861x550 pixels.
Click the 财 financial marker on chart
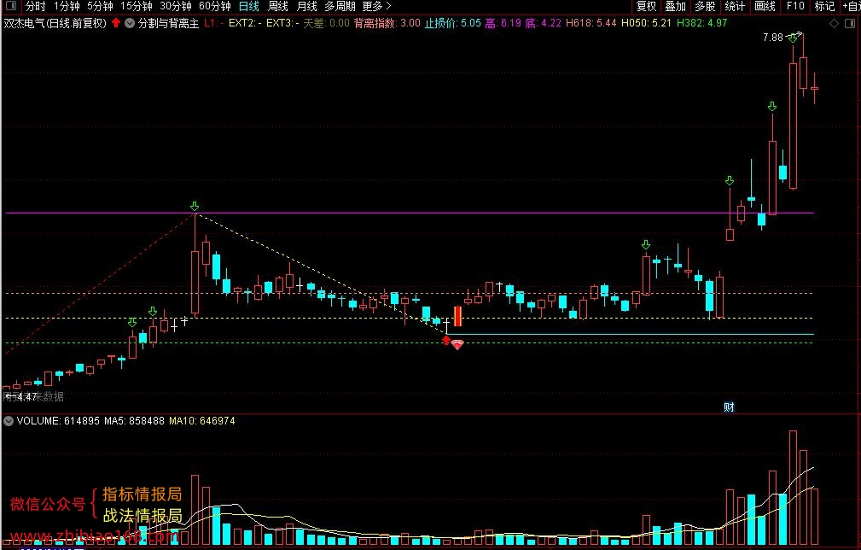tap(729, 407)
